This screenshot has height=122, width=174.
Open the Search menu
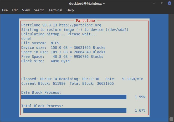point(39,10)
